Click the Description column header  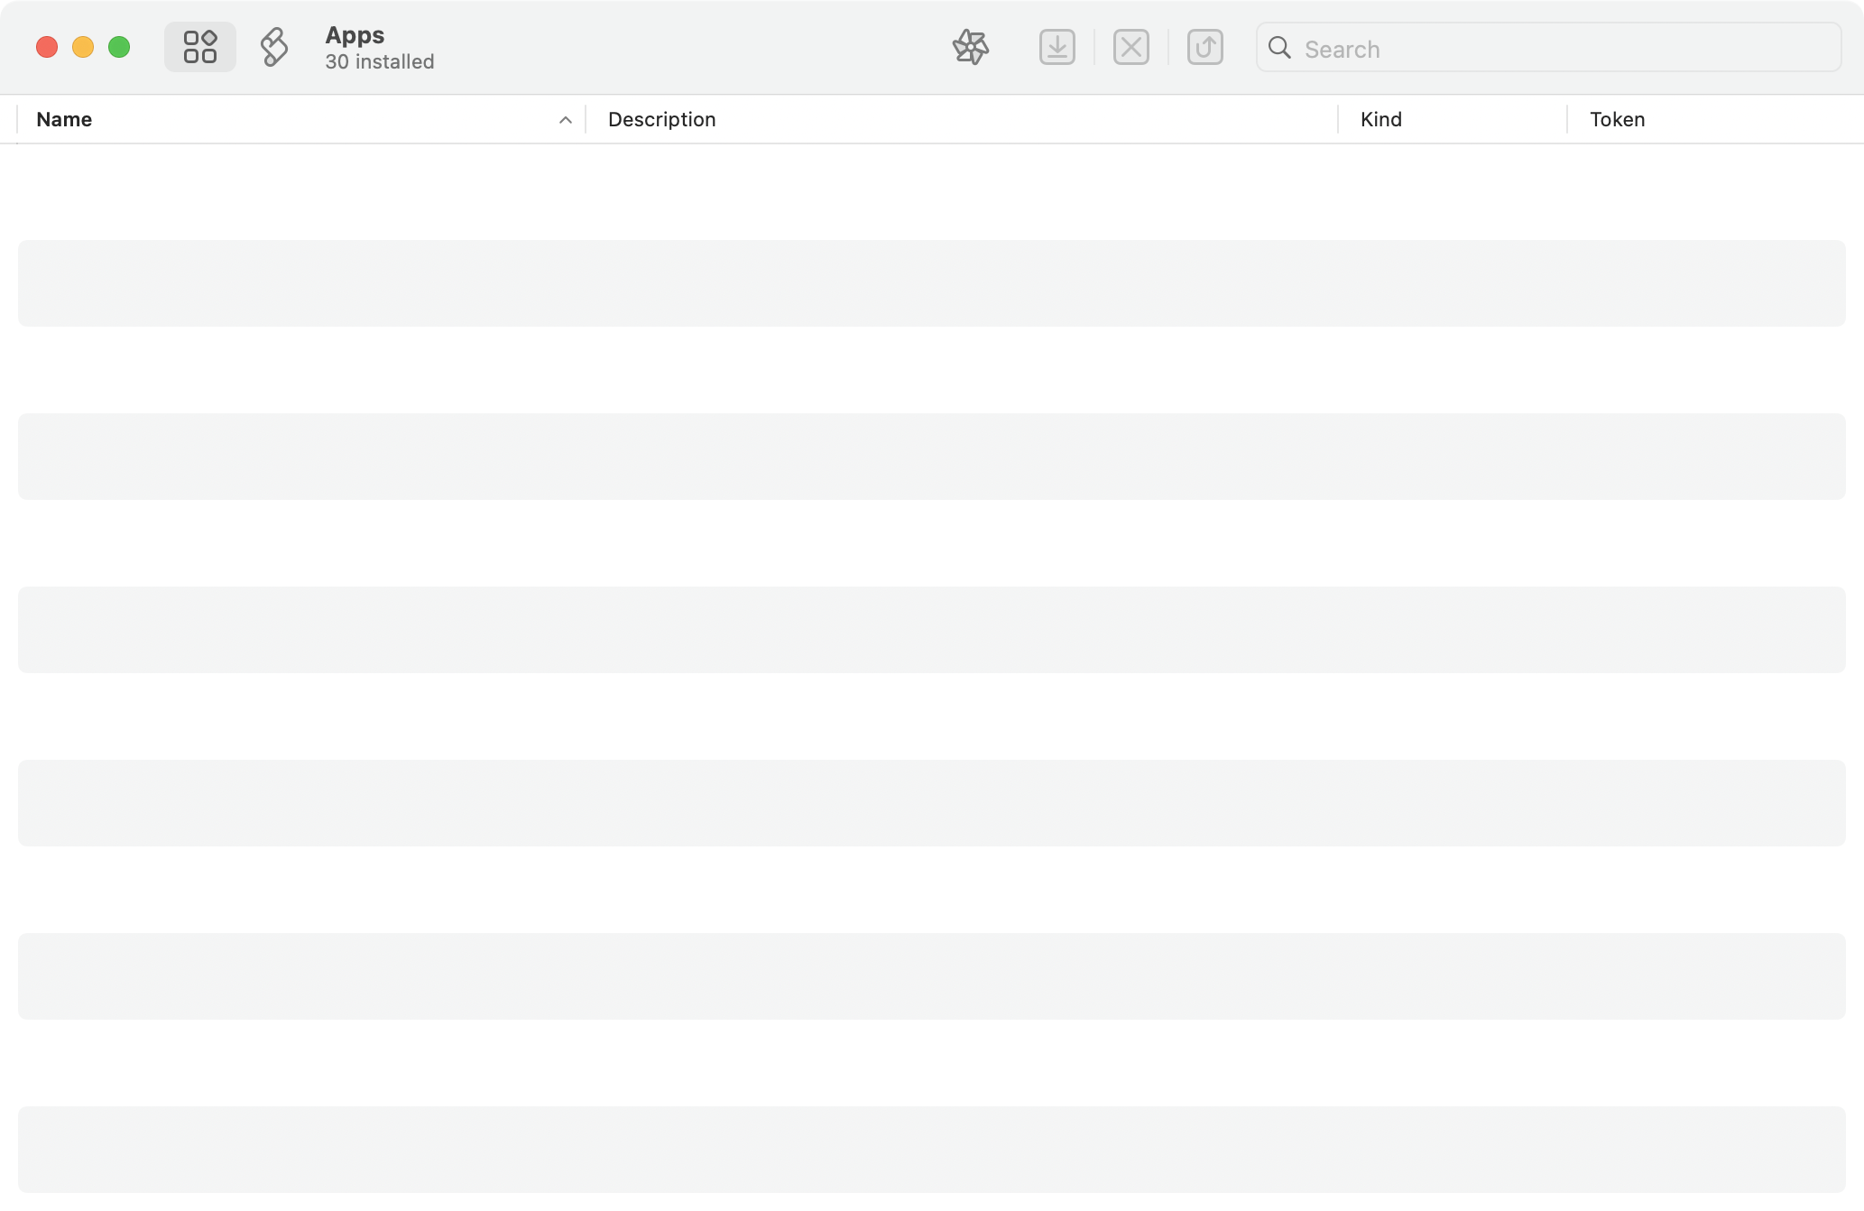[x=660, y=120]
